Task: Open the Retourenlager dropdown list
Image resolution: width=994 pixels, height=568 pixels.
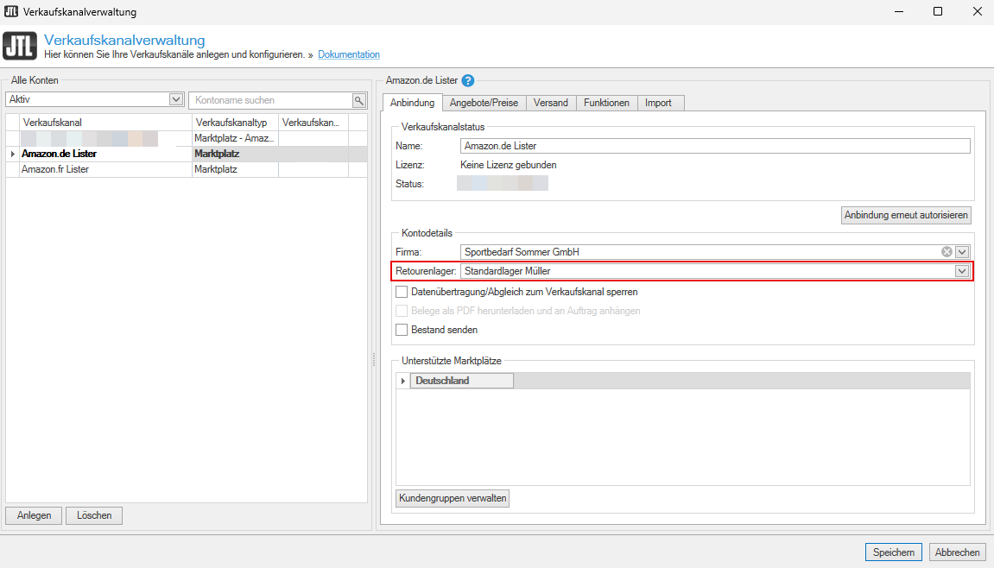Action: click(962, 271)
